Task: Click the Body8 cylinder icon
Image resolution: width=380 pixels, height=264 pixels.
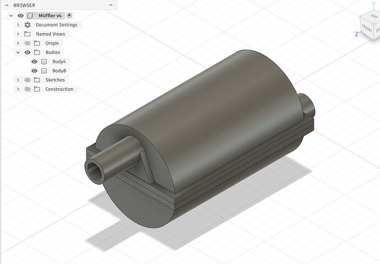Action: 44,71
